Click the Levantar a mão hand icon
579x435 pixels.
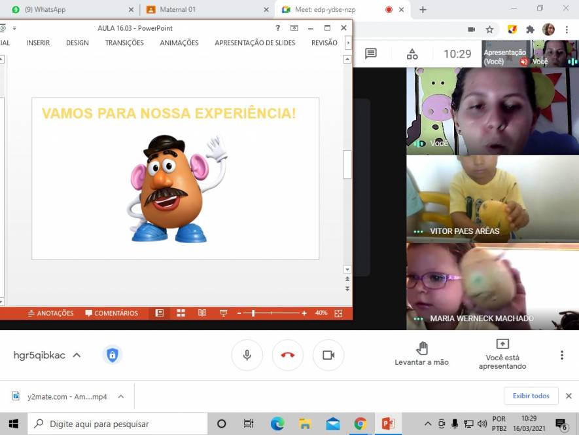point(422,349)
